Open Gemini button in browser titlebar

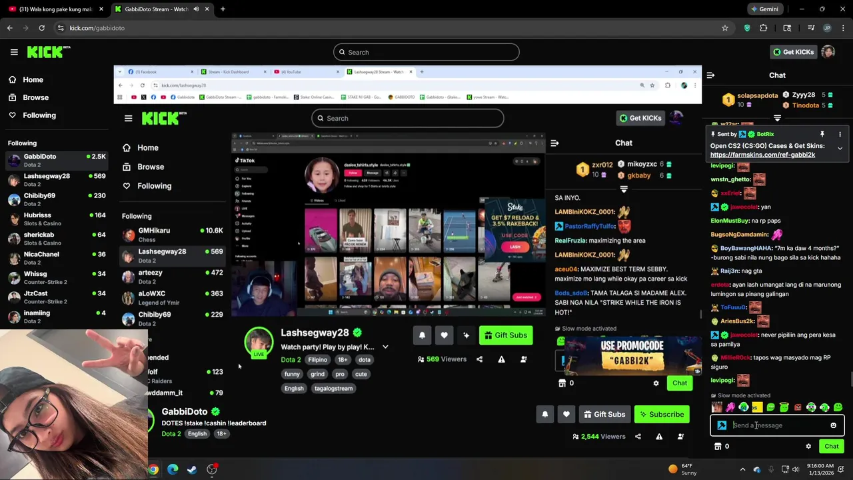pos(764,9)
